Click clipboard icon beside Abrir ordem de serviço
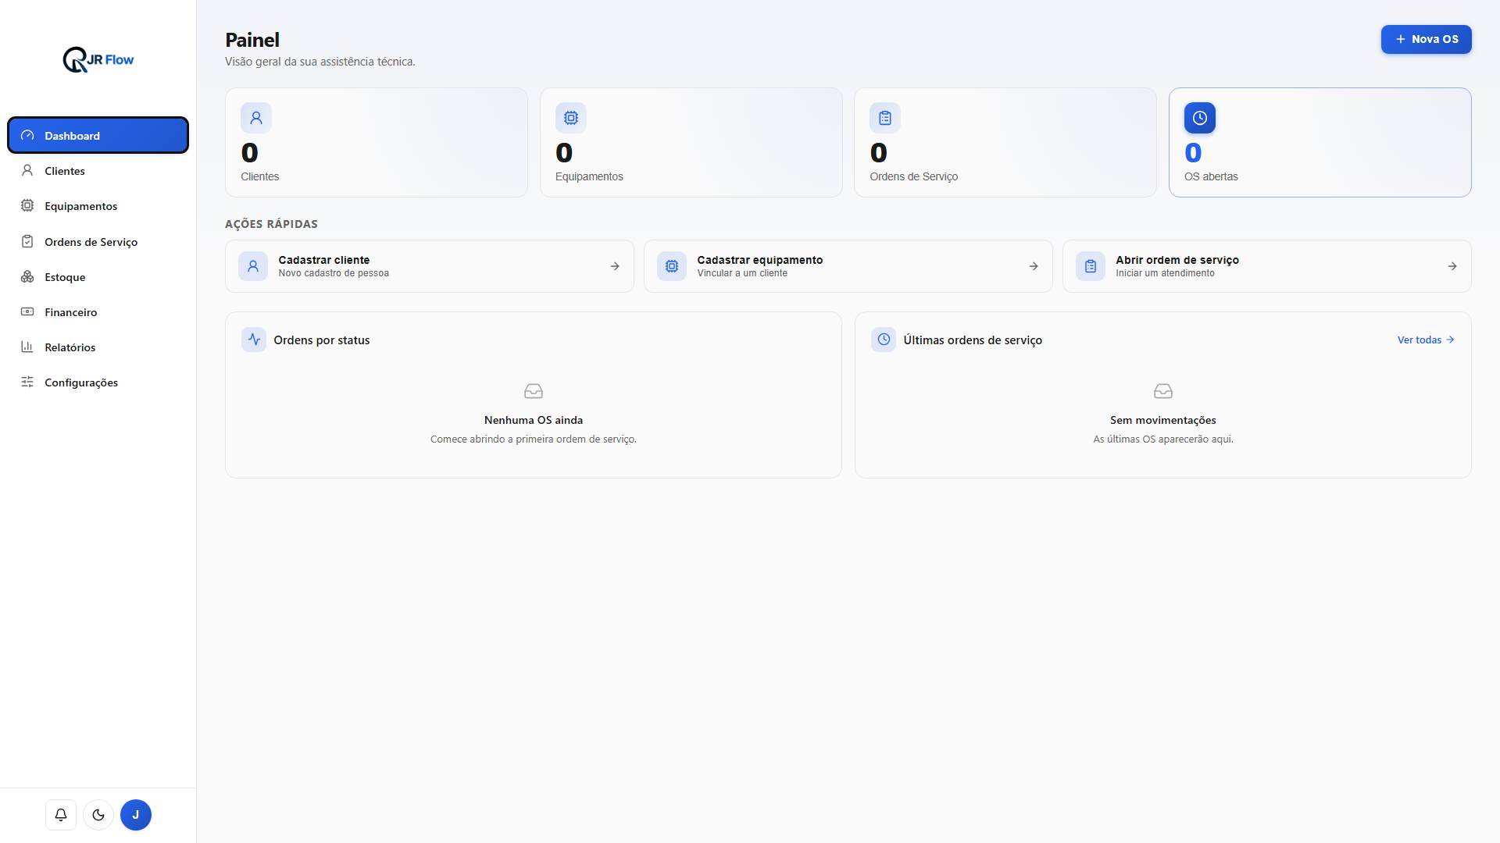This screenshot has height=843, width=1500. tap(1091, 266)
